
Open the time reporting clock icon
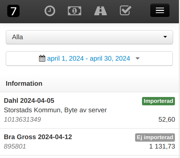click(x=50, y=11)
